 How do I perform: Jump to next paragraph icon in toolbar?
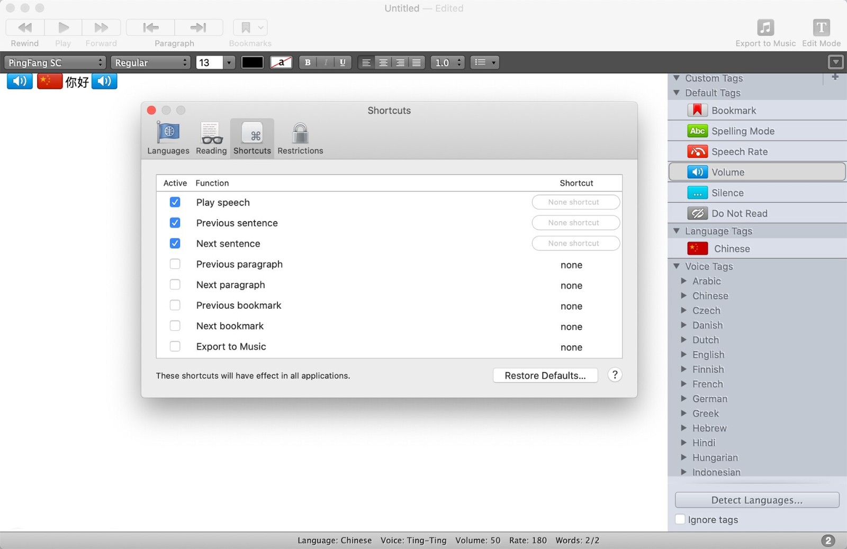click(x=199, y=28)
